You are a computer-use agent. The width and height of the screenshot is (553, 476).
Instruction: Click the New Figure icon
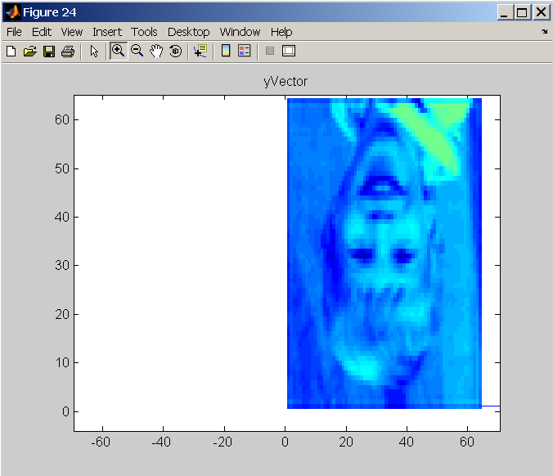(11, 52)
